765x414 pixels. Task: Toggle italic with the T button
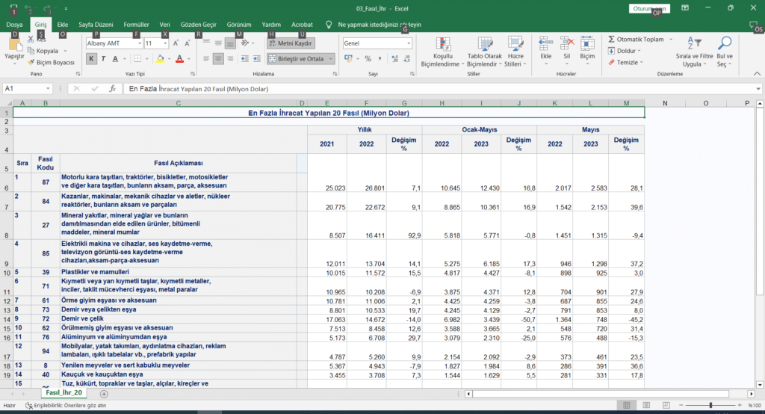point(103,59)
